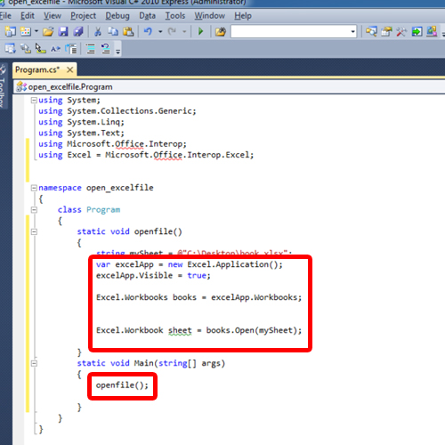
Task: Open the Window menu
Action: 209,15
